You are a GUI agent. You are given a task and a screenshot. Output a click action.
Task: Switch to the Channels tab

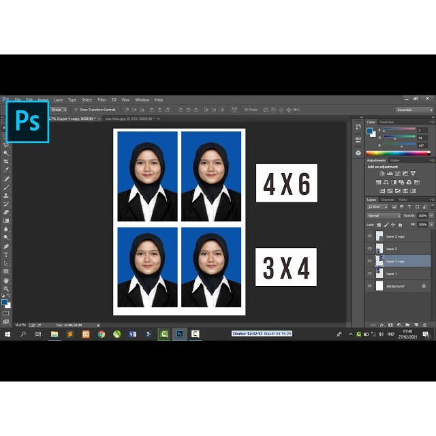click(x=388, y=200)
